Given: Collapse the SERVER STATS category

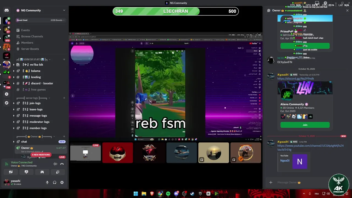Looking at the screenshot, I should (x=50, y=59).
